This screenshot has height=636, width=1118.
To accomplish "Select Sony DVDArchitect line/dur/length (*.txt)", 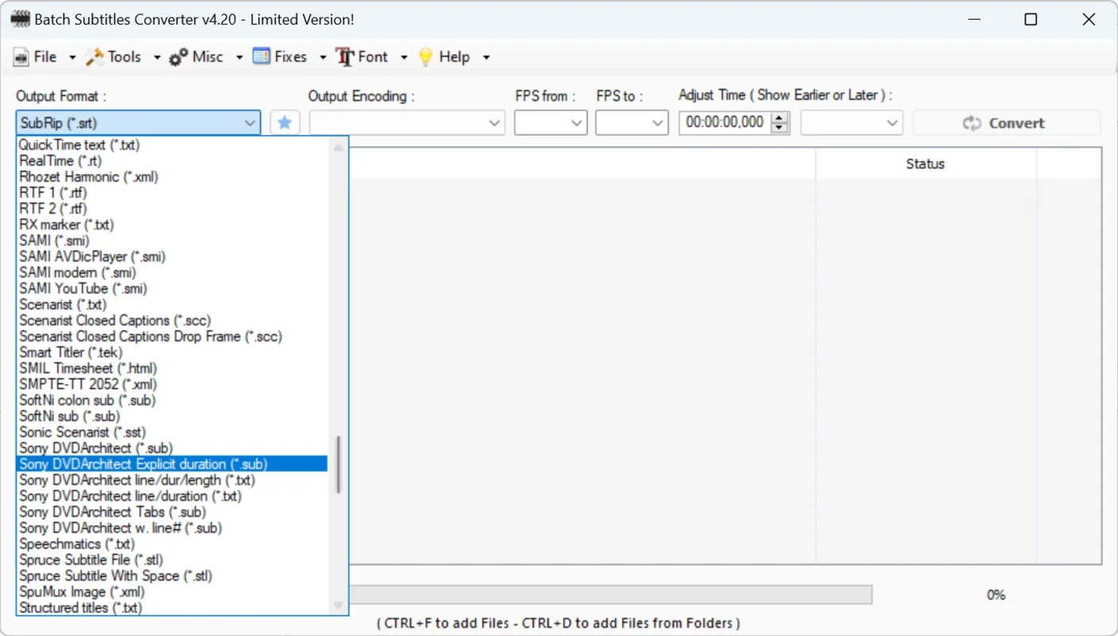I will 172,480.
